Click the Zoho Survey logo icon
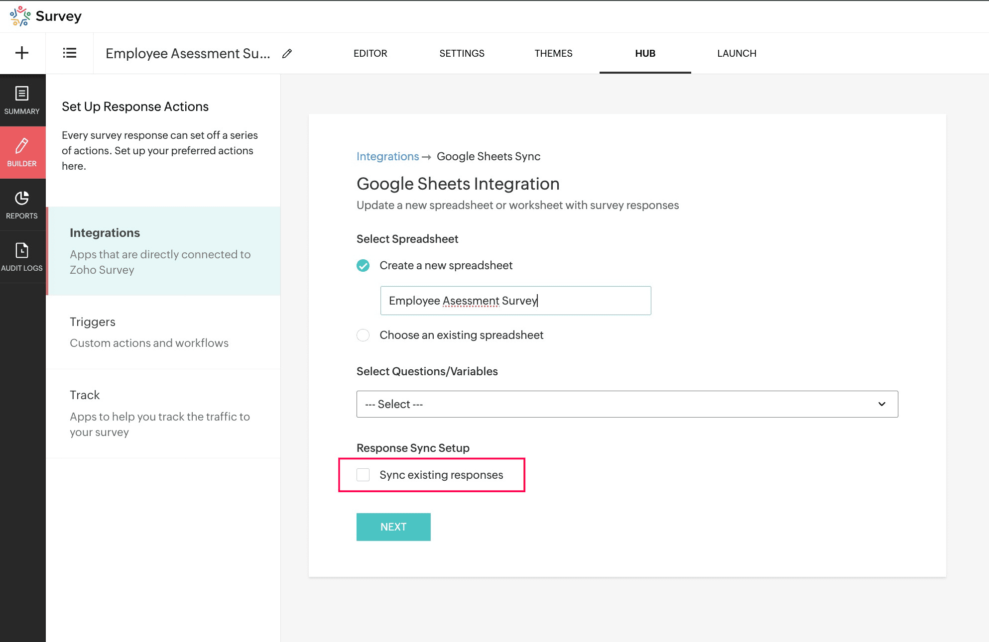 (20, 16)
